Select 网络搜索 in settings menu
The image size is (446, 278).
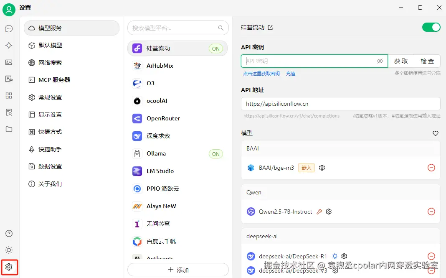[x=71, y=63]
